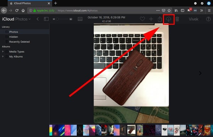The height and width of the screenshot is (137, 213).
Task: Open the Firefox Library icon
Action: pos(176,10)
